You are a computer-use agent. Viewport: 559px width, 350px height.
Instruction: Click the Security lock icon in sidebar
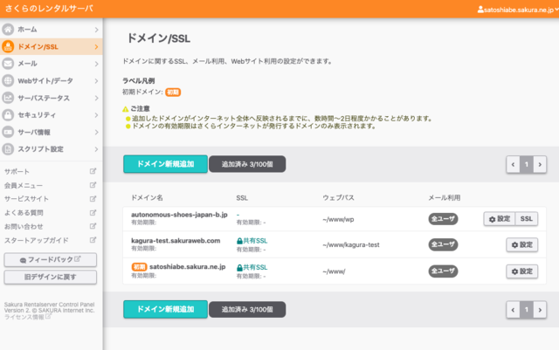click(9, 114)
